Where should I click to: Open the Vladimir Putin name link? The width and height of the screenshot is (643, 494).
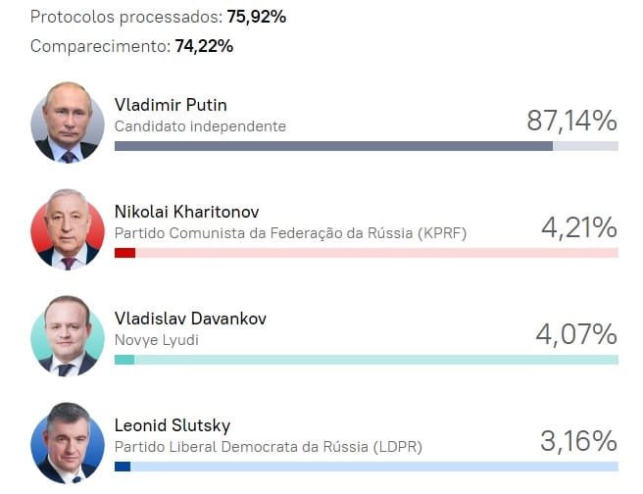click(x=171, y=105)
